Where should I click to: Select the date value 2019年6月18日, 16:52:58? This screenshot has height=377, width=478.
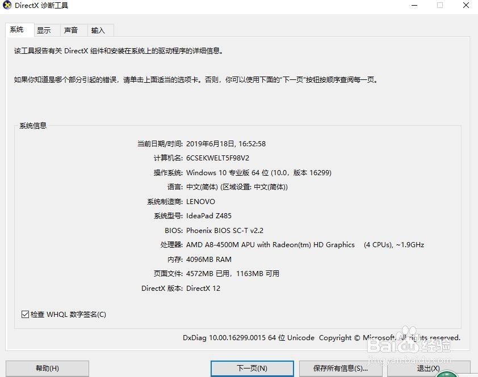(x=226, y=144)
